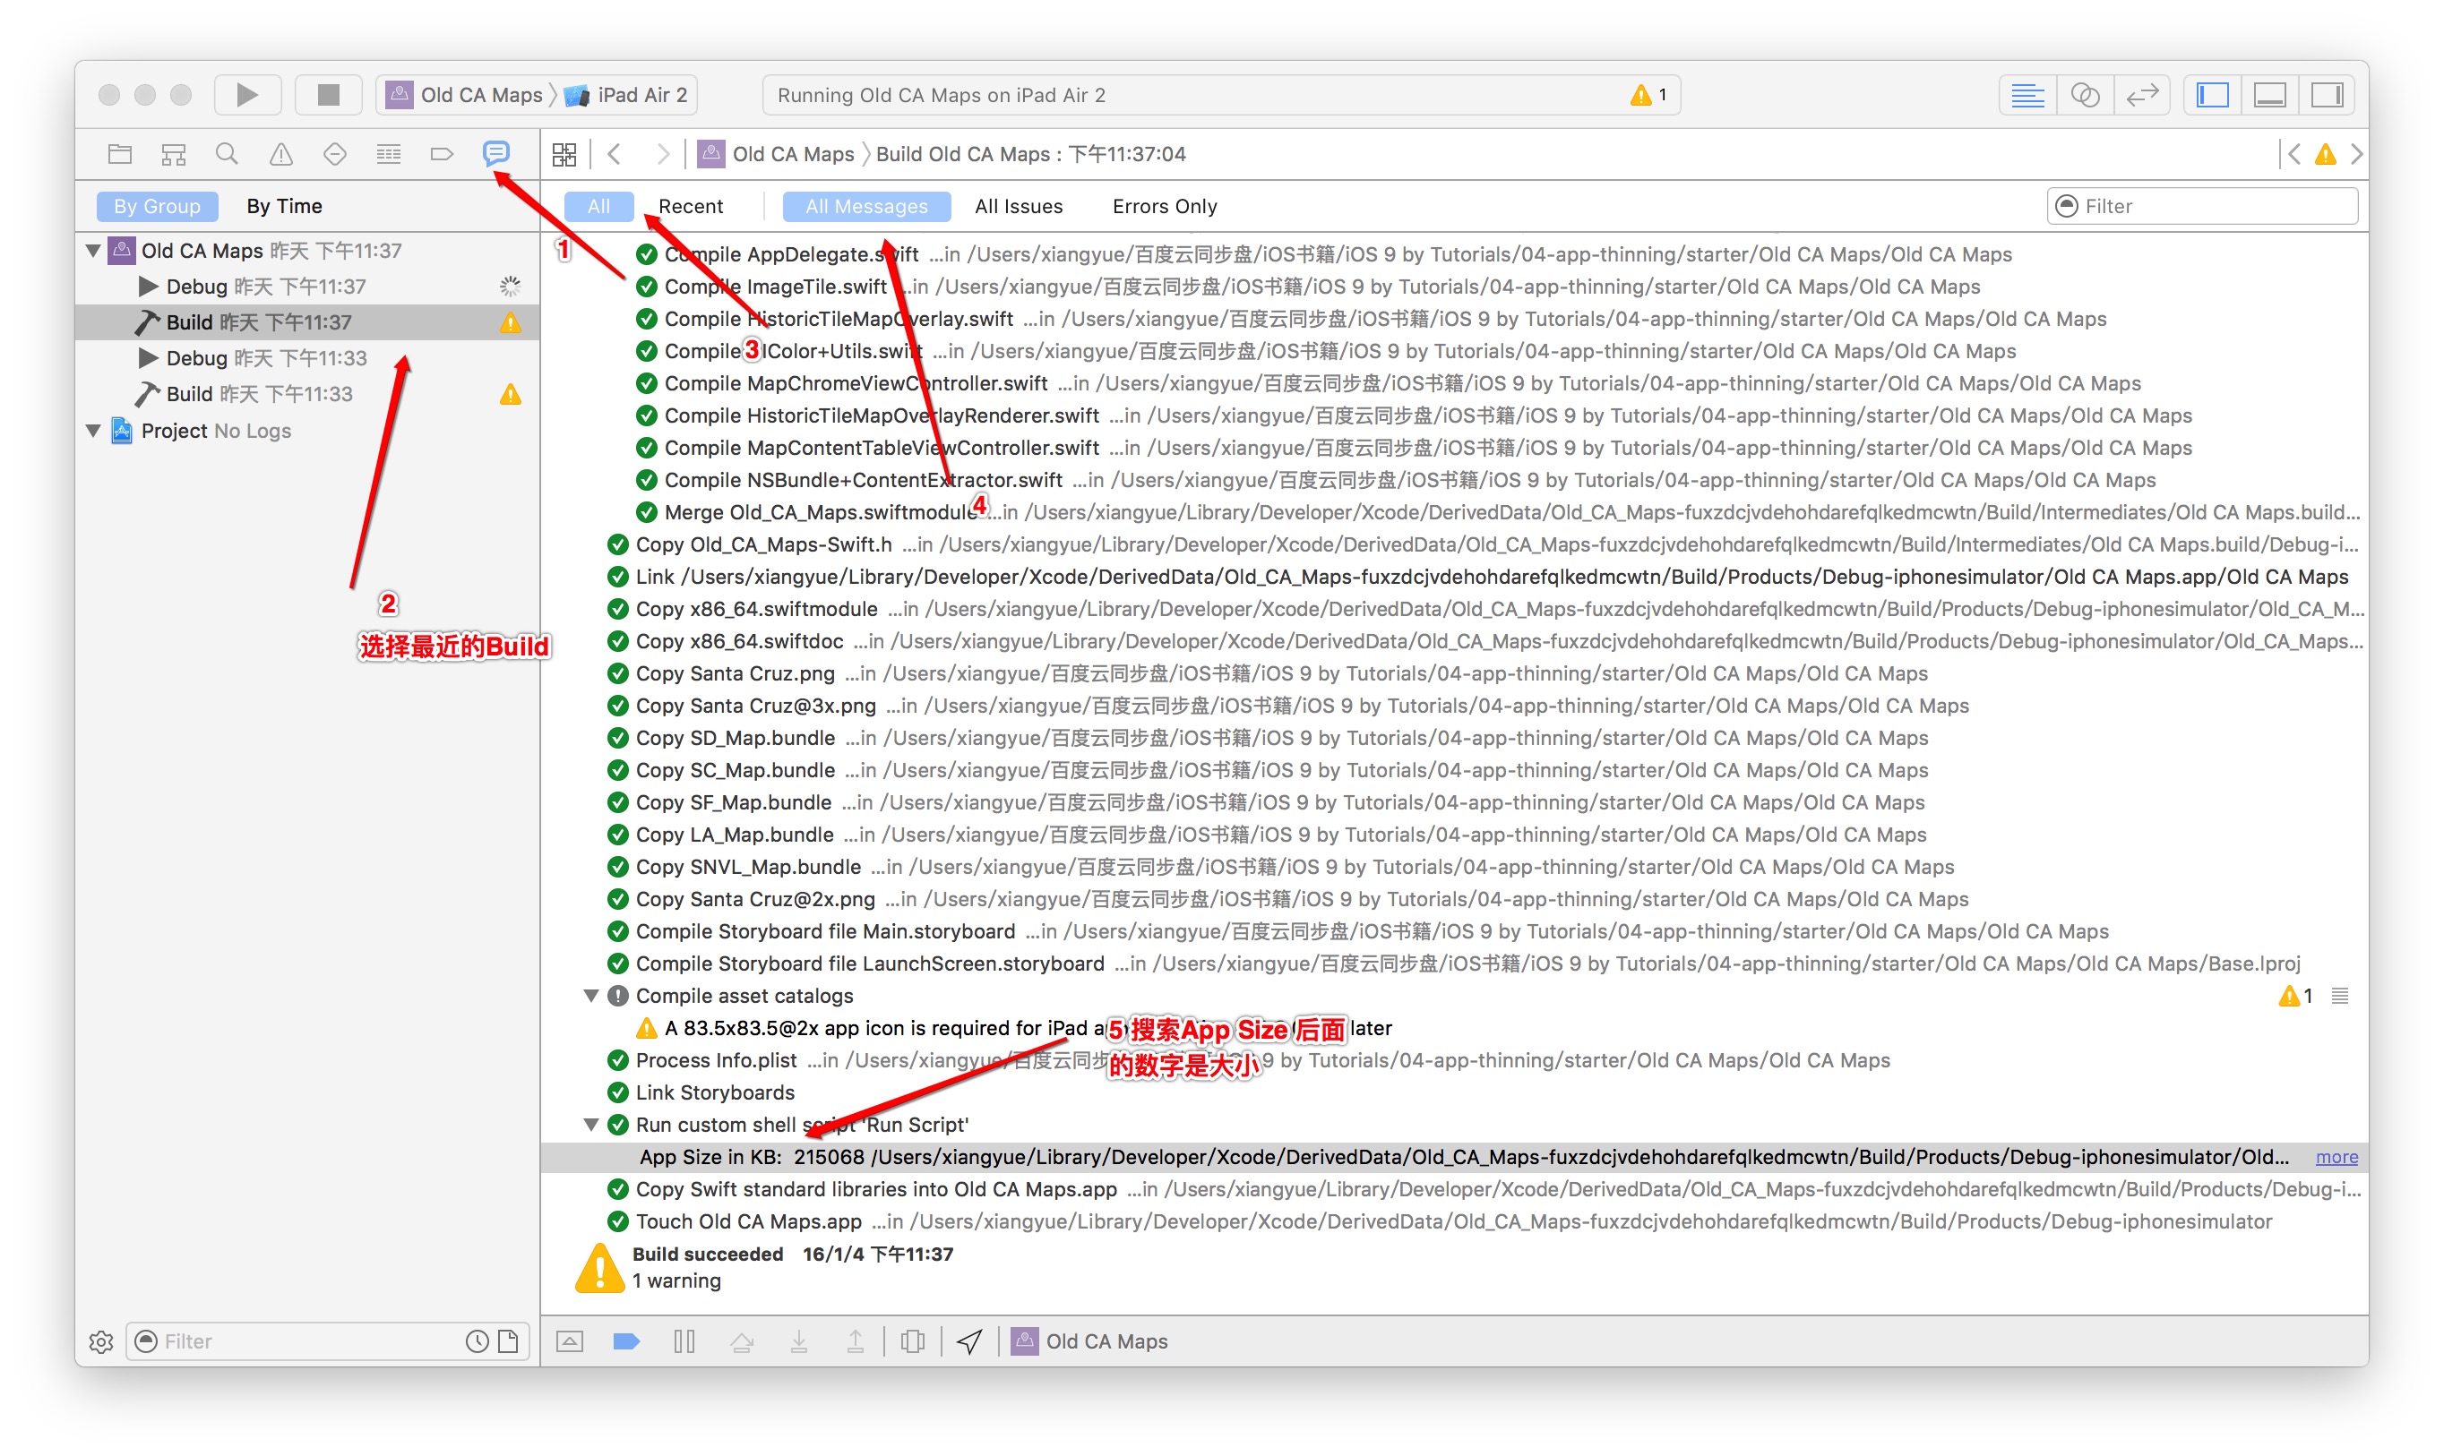2444x1456 pixels.
Task: Collapse the Run custom shell script entry
Action: click(x=591, y=1125)
